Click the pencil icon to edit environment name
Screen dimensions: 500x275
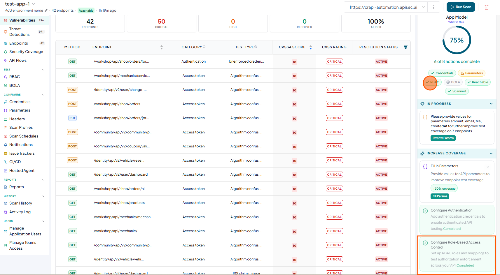46,10
